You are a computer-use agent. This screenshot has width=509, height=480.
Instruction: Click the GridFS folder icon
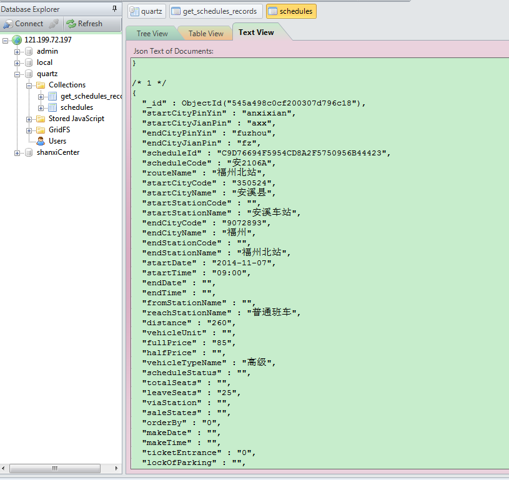tap(41, 130)
